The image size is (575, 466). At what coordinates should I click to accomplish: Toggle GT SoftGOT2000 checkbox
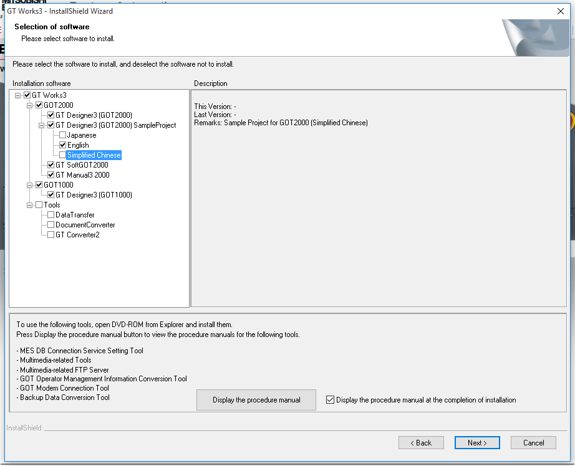point(51,165)
